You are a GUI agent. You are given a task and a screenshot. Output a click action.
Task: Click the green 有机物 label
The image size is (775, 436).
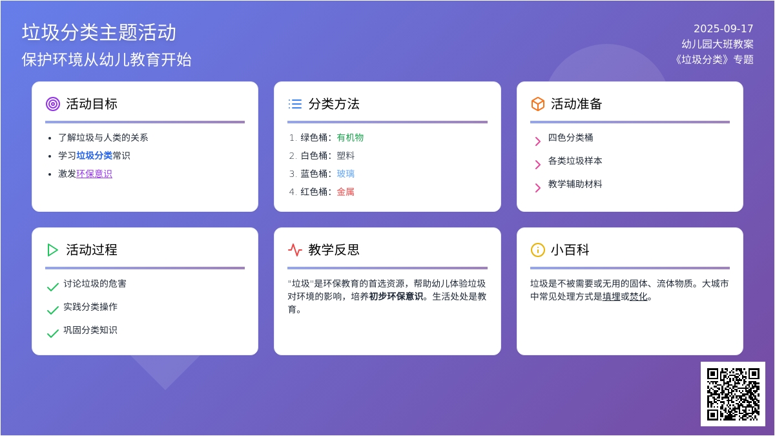coord(350,138)
